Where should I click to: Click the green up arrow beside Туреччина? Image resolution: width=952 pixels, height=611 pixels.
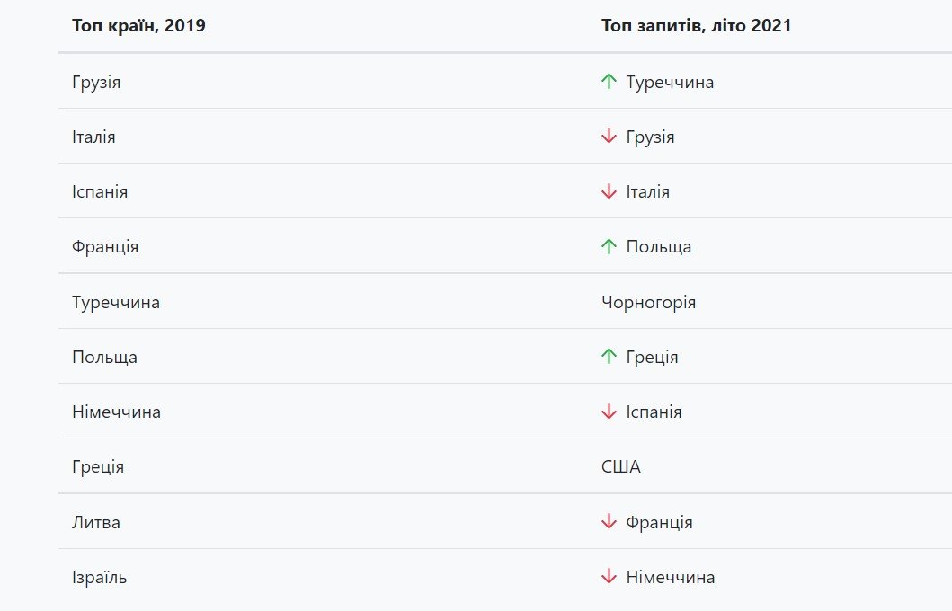609,82
